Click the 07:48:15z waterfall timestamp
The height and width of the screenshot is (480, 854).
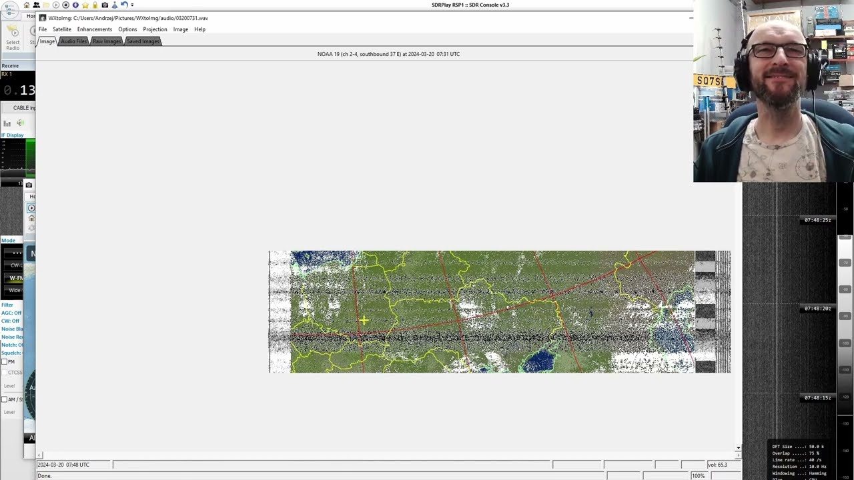817,398
